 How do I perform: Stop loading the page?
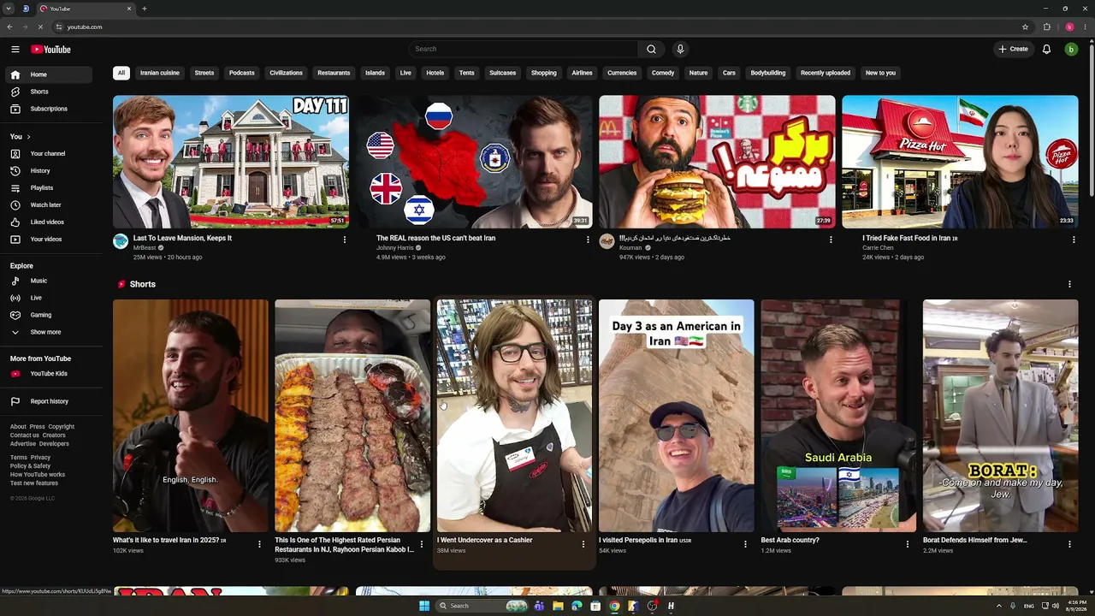[39, 27]
